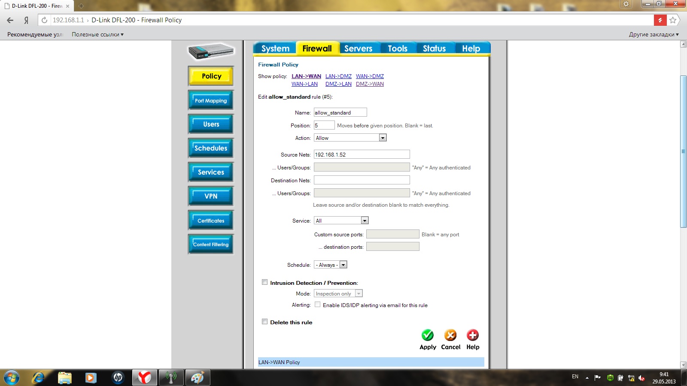Open the Help tab
This screenshot has height=386, width=687.
pos(471,48)
